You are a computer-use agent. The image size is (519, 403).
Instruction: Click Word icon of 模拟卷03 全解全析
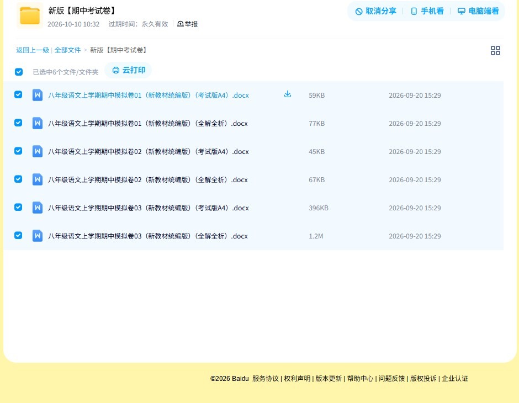[x=38, y=236]
